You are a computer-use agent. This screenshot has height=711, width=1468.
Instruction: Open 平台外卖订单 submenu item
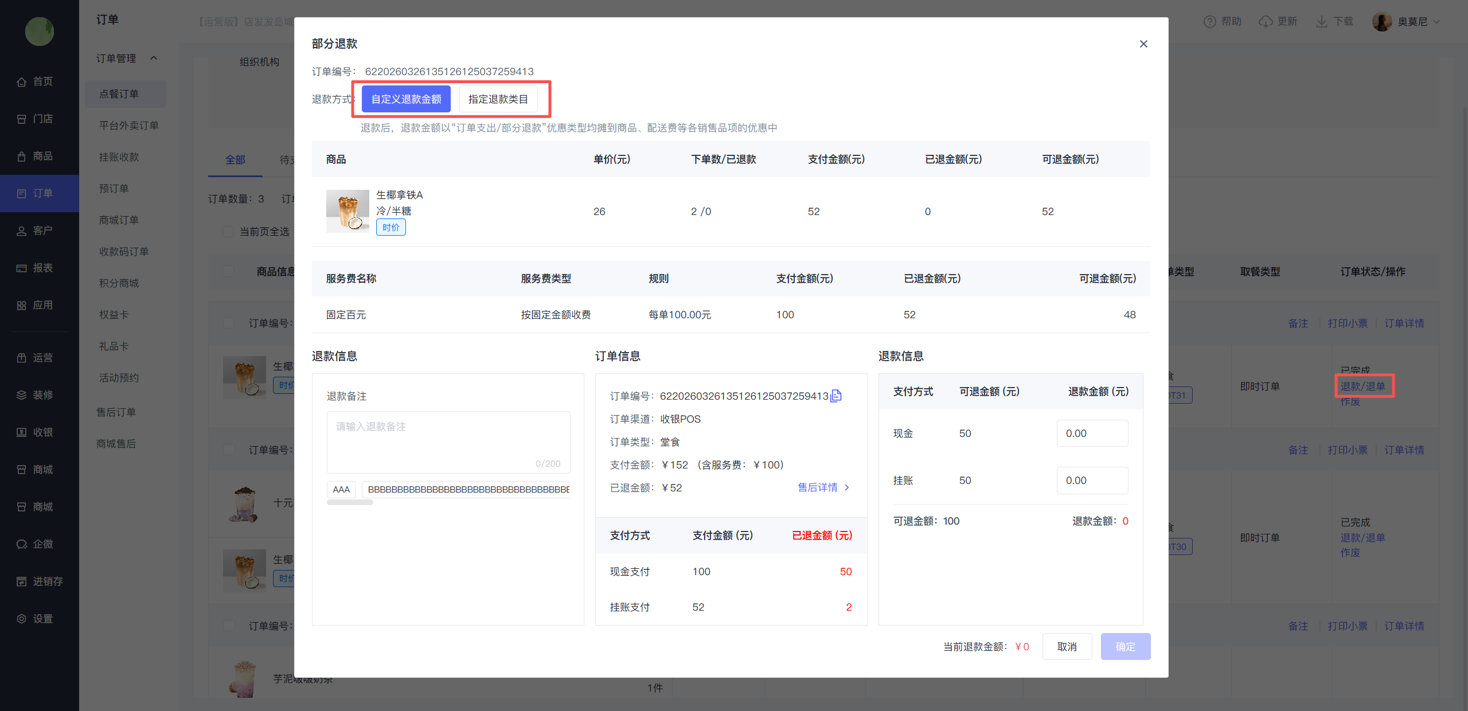[128, 126]
